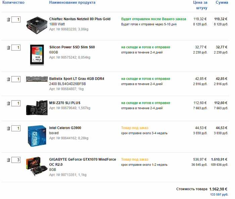Follow the MSI Z270 SLI PLUS link

pyautogui.click(x=65, y=103)
